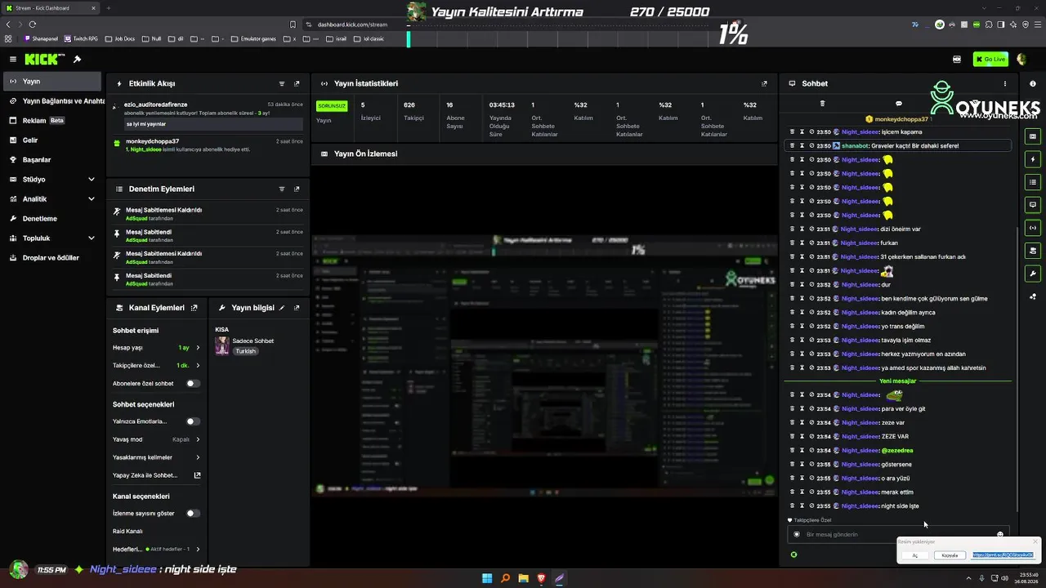Open Başarılar in the sidebar
Viewport: 1046px width, 588px height.
tap(52, 160)
